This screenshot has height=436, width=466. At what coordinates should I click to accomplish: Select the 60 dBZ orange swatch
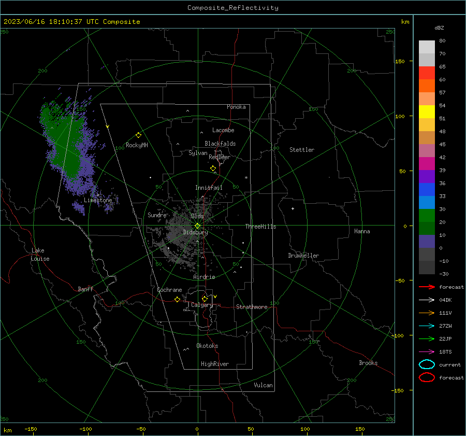pos(427,86)
